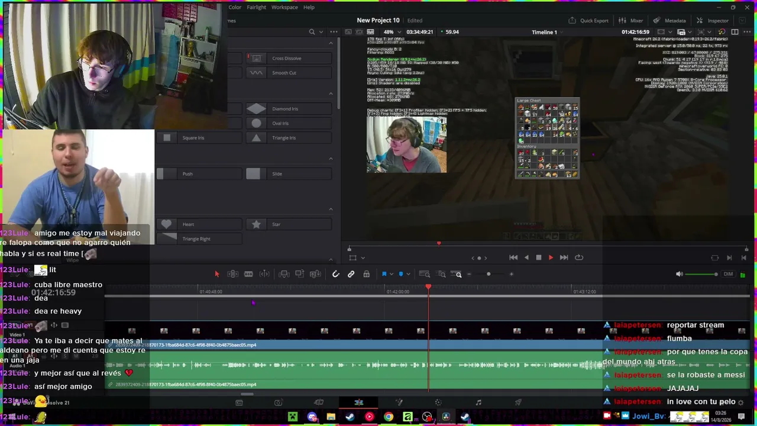Switch to the Edit page

[358, 402]
